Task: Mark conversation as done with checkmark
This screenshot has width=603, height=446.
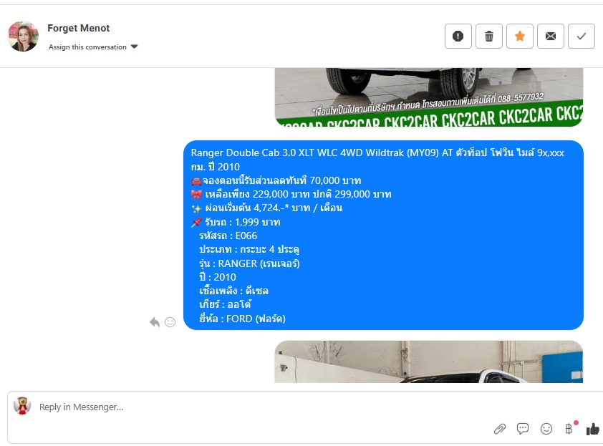Action: coord(581,36)
